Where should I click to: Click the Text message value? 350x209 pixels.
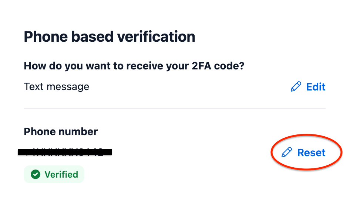click(x=57, y=87)
